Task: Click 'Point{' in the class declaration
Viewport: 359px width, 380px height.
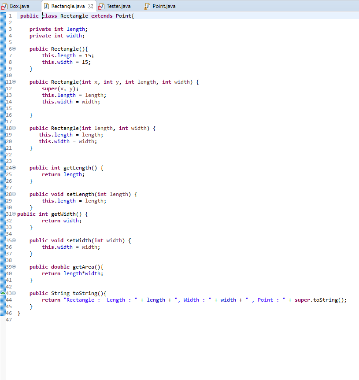Action: click(x=125, y=16)
